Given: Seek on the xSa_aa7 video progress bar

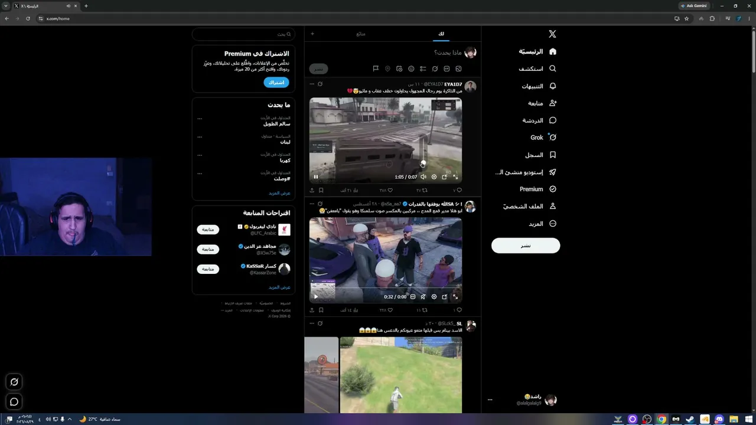Looking at the screenshot, I should (x=386, y=287).
